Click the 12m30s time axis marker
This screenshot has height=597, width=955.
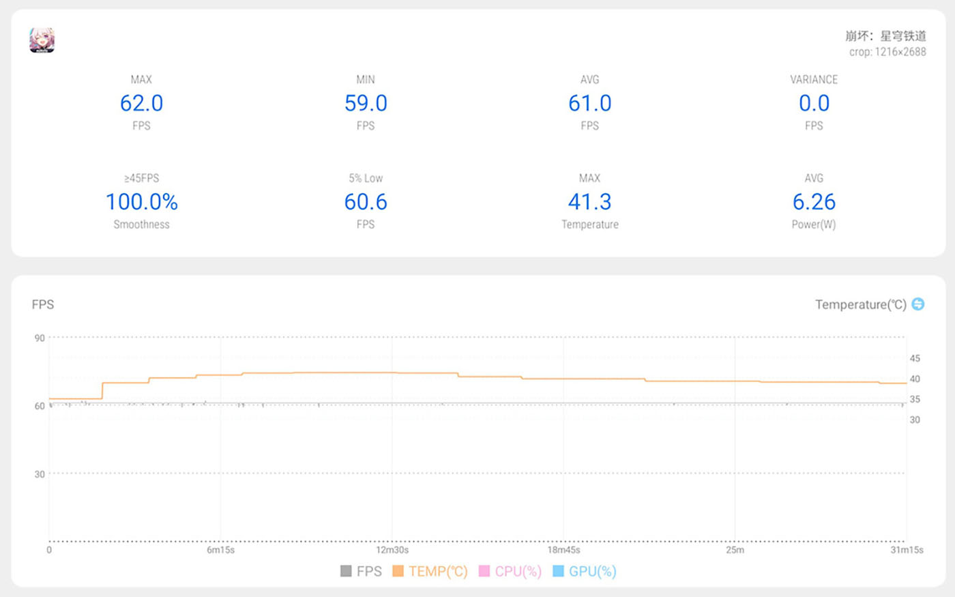click(392, 550)
